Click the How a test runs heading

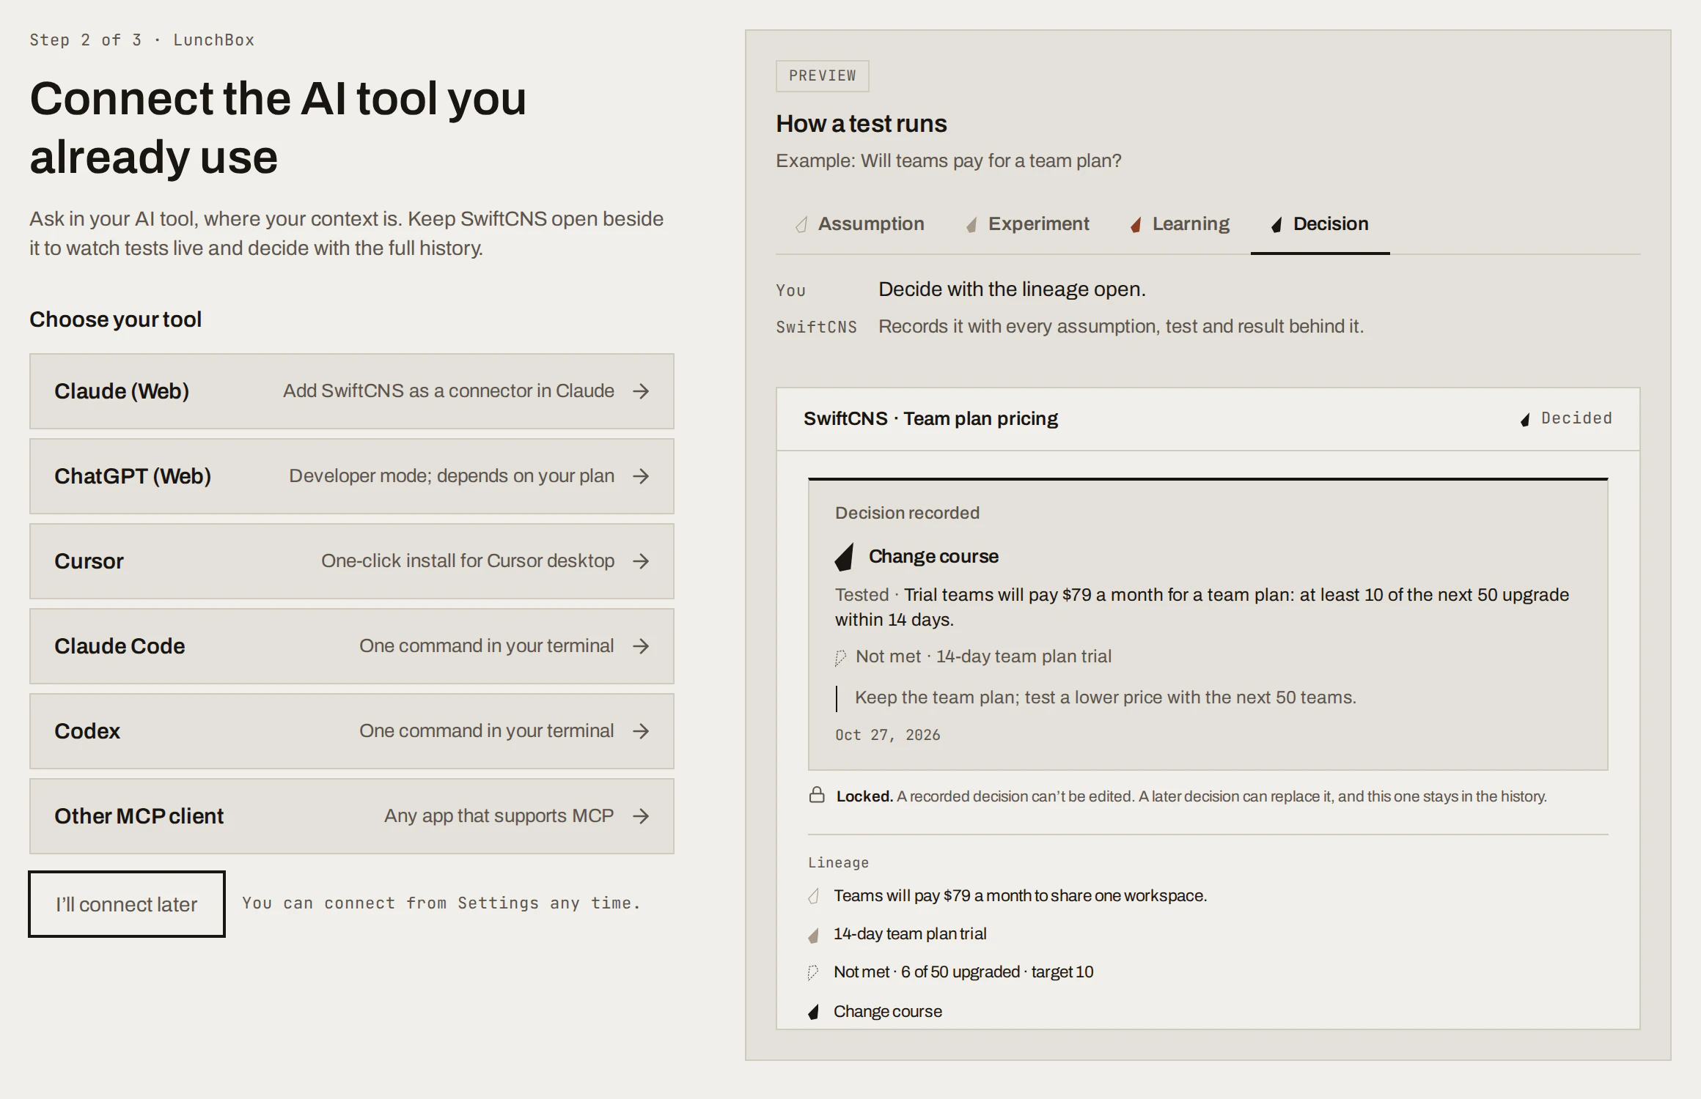861,124
